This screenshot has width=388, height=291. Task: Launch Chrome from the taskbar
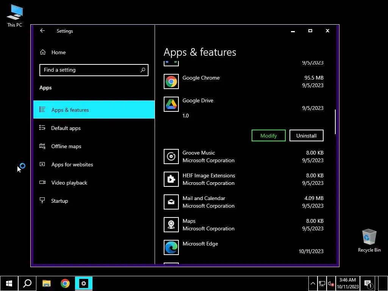point(65,283)
